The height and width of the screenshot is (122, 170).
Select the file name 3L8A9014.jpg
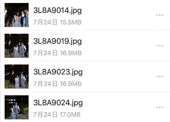click(x=58, y=11)
